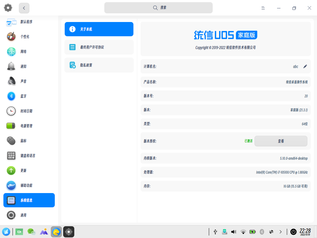Open 鼠标 mouse icon

[11, 141]
